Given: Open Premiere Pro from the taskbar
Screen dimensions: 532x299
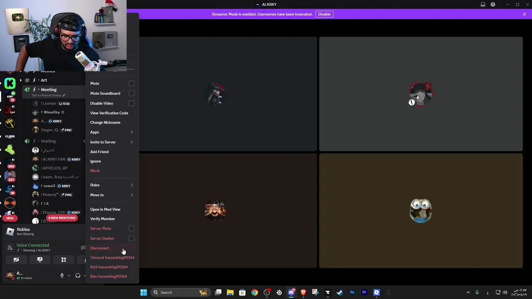Looking at the screenshot, I should 364,292.
